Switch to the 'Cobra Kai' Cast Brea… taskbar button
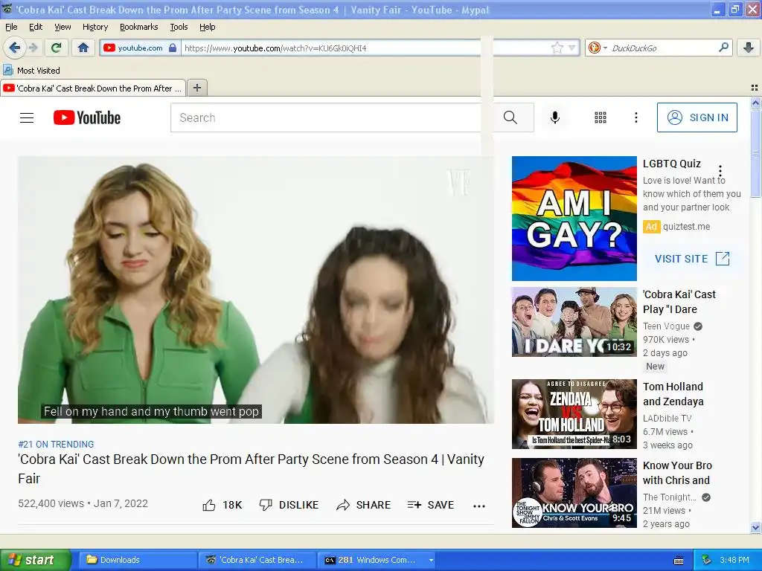The width and height of the screenshot is (762, 571). [256, 560]
